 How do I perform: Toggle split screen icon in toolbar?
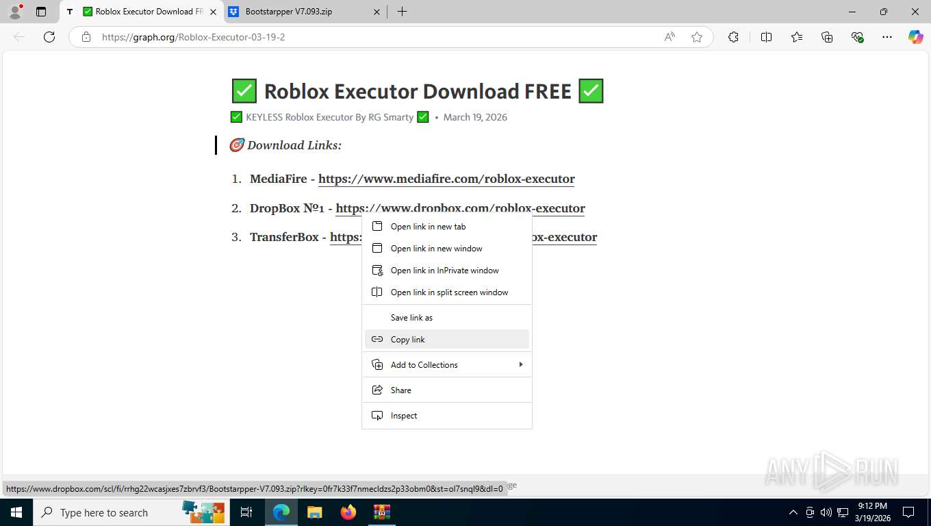coord(767,37)
